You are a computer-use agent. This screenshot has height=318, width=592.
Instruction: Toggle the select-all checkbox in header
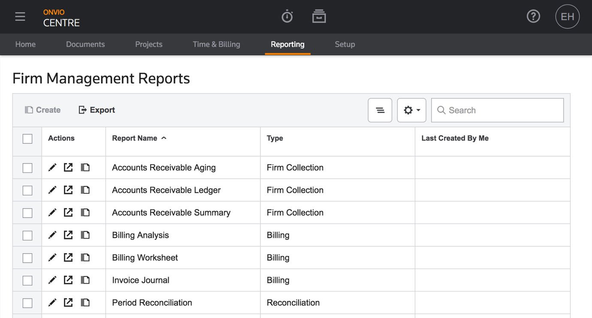click(27, 139)
